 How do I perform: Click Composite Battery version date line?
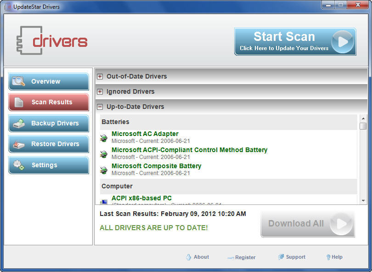[x=151, y=173]
